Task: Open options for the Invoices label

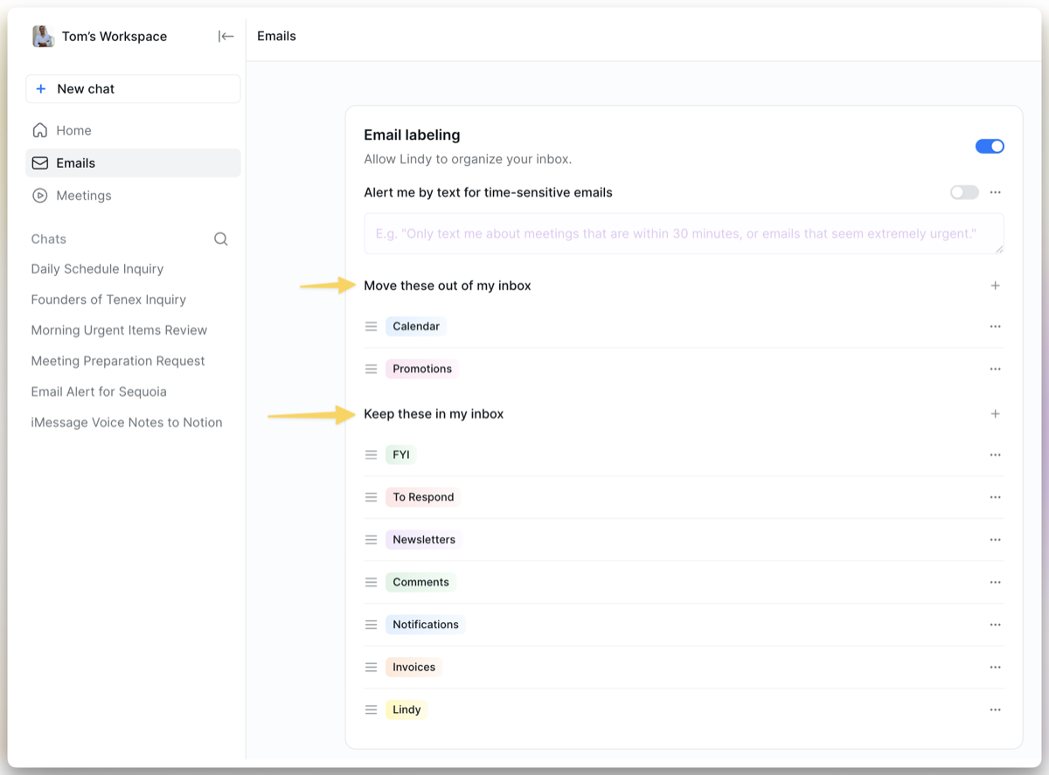Action: point(995,667)
